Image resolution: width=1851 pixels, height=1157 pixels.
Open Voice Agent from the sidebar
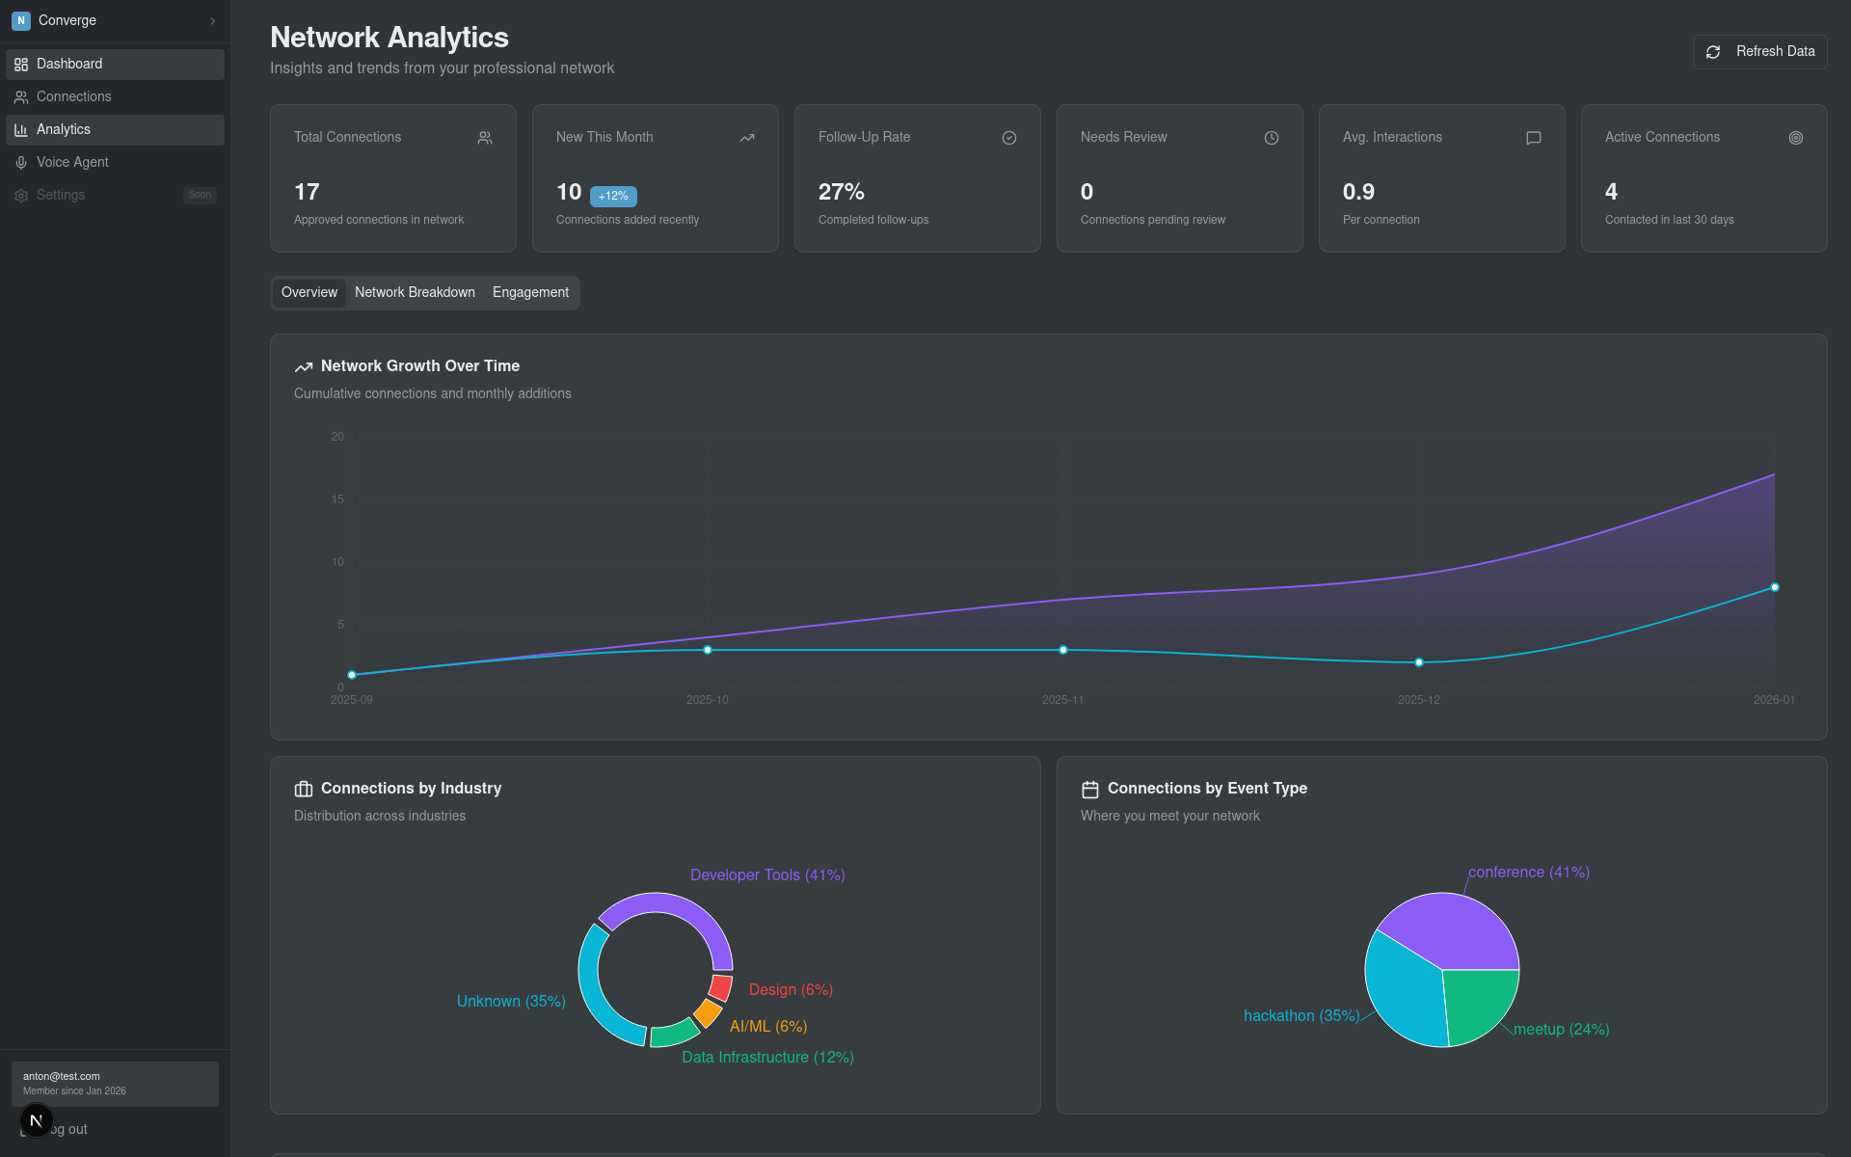72,162
